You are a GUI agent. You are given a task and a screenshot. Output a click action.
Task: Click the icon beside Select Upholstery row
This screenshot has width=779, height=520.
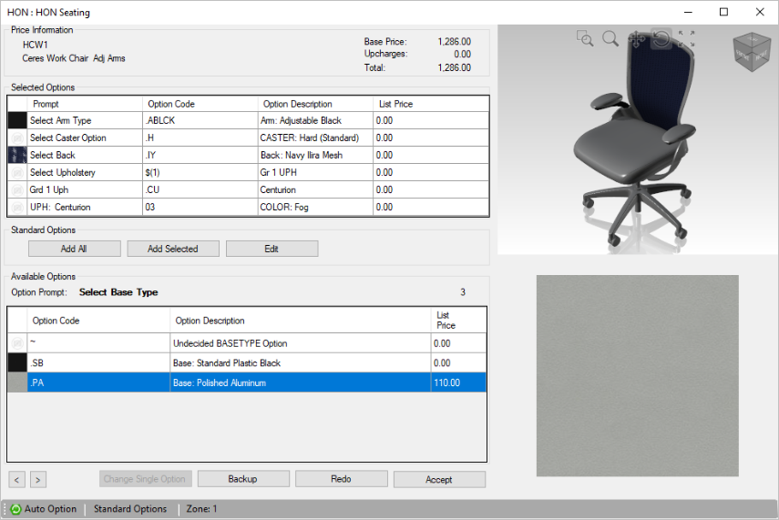coord(17,172)
